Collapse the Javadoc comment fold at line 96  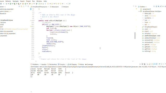pyautogui.click(x=34, y=13)
